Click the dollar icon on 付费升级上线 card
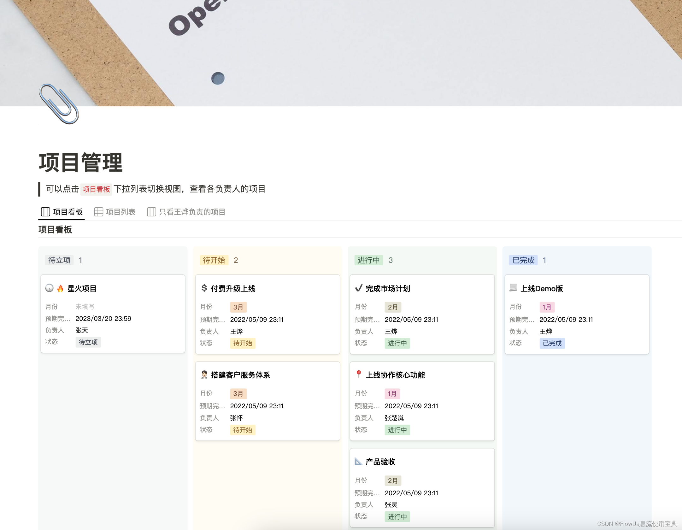The height and width of the screenshot is (530, 682). [204, 288]
